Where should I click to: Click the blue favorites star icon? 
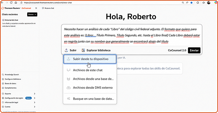[x=191, y=3]
